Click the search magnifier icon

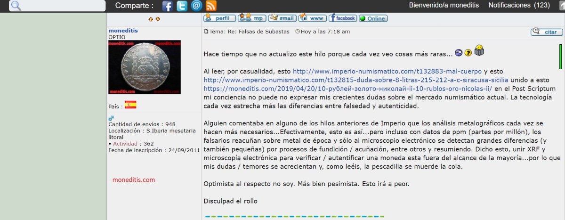(x=16, y=6)
